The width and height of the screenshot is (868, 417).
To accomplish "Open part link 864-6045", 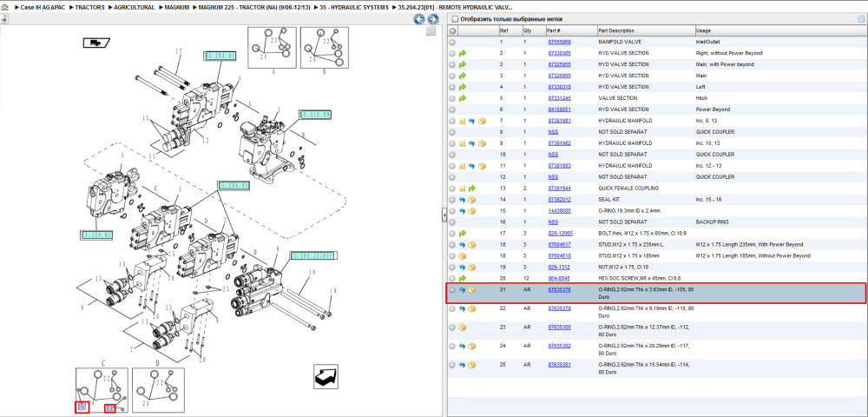I will coord(559,278).
